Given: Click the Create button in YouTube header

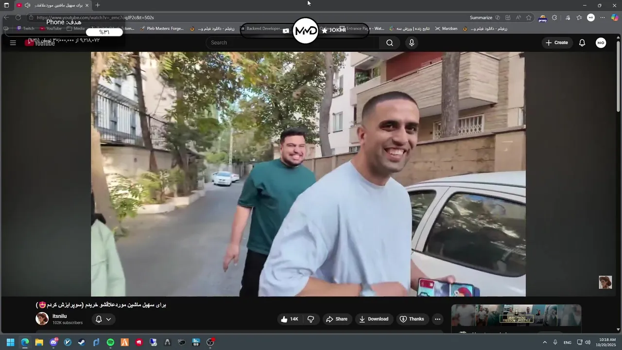Looking at the screenshot, I should (556, 43).
